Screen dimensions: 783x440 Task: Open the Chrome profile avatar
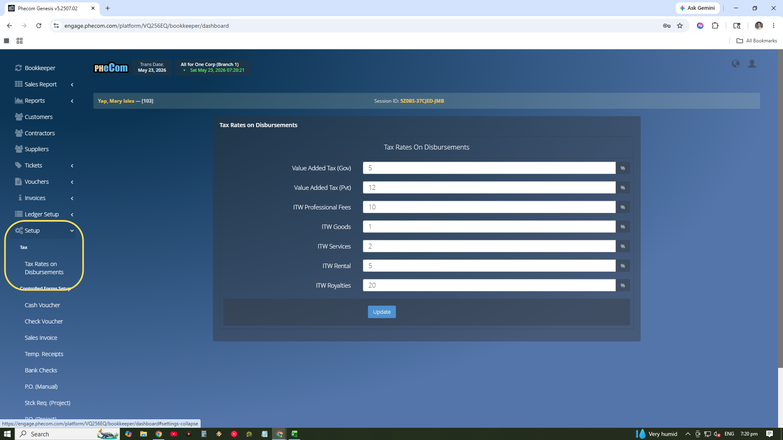(759, 26)
